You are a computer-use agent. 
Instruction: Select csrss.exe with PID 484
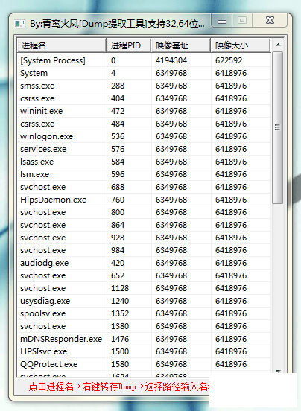click(144, 124)
